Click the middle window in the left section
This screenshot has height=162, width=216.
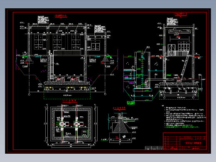point(57,42)
